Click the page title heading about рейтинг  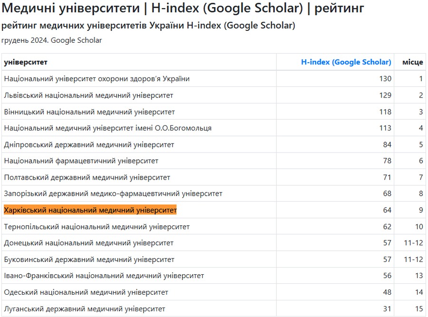point(183,8)
